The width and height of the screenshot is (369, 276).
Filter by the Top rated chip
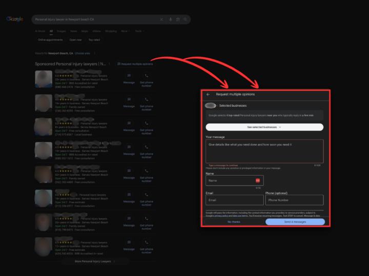(x=94, y=40)
